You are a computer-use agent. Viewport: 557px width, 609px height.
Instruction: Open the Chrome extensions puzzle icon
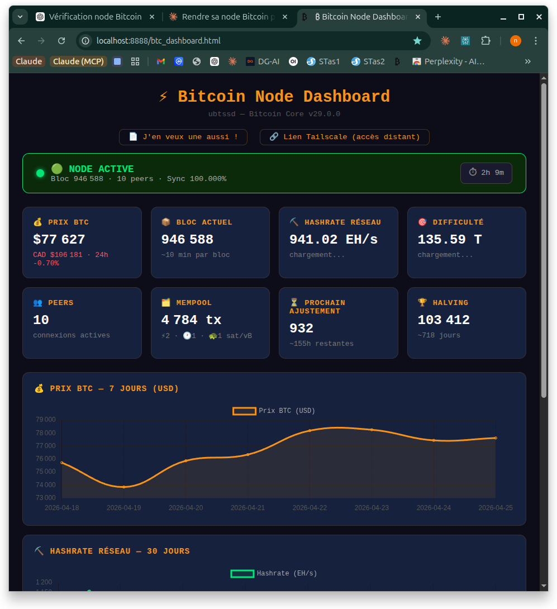(x=485, y=41)
